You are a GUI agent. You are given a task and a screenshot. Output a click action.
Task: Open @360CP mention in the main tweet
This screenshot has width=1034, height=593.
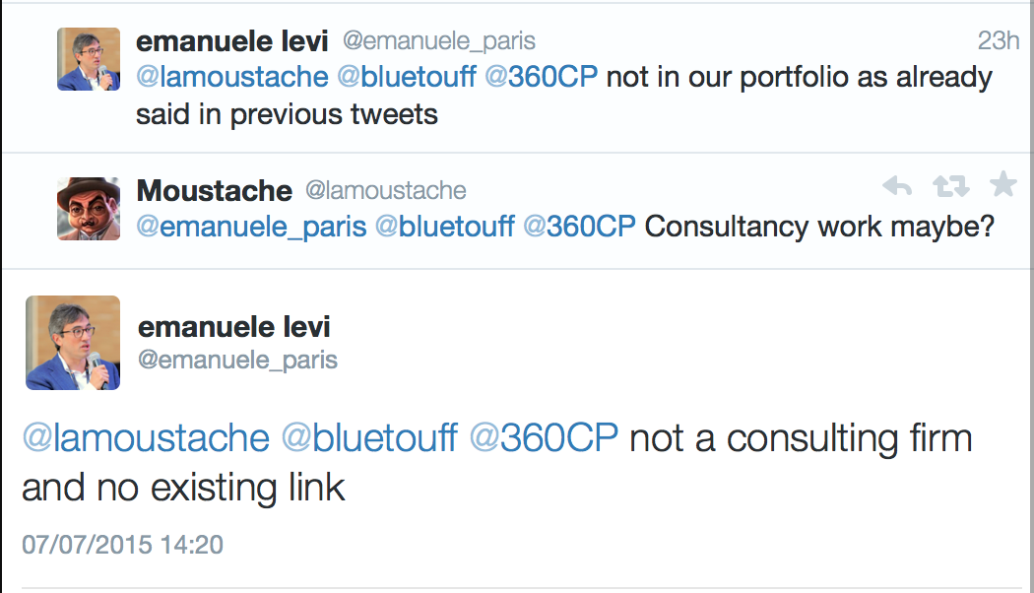pyautogui.click(x=544, y=438)
